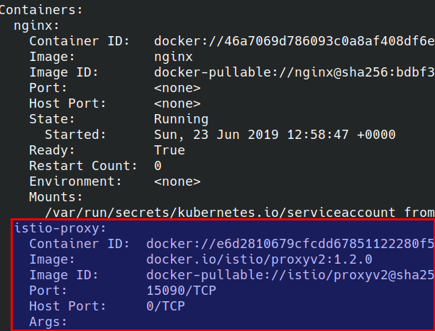
Task: Click the docker-pullable nginx sha256 Image ID
Action: point(294,72)
